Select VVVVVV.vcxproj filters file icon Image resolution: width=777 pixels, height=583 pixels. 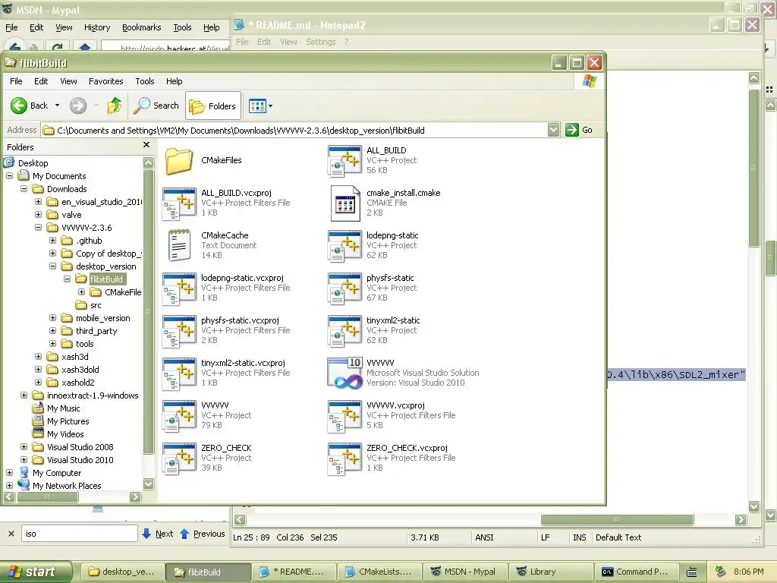click(x=344, y=415)
